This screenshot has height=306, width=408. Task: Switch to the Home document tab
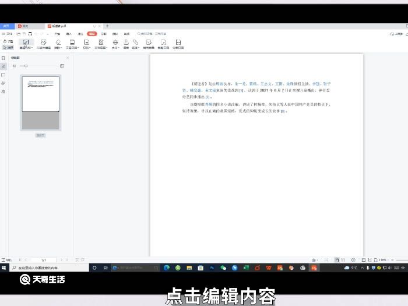pyautogui.click(x=7, y=26)
